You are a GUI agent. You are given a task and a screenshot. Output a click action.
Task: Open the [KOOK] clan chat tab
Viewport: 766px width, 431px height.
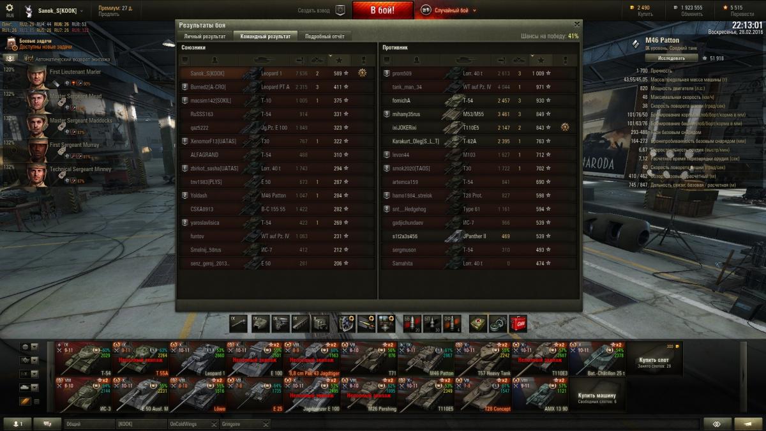140,424
